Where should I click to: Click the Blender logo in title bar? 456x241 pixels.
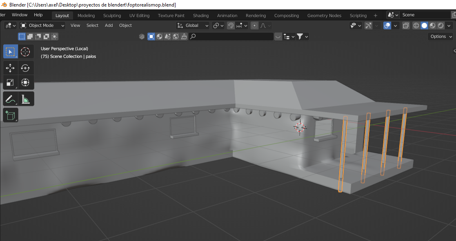[x=4, y=4]
